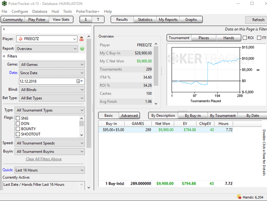Open the Database menu

click(40, 11)
